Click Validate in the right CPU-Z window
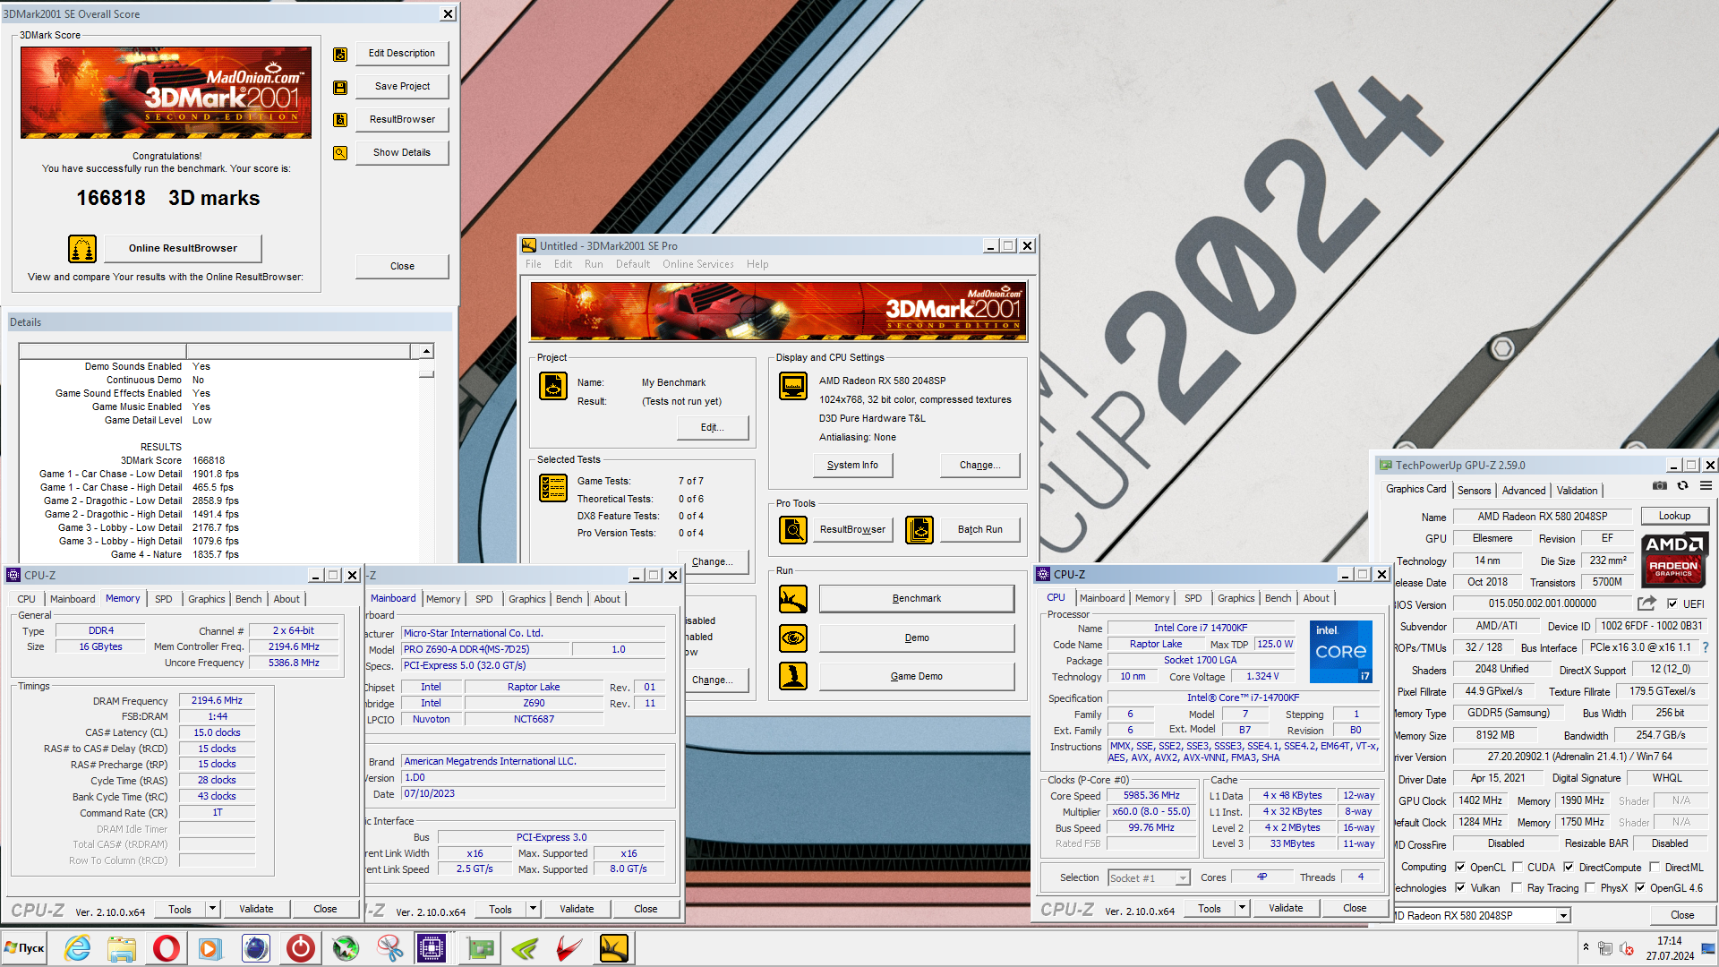 pos(1286,908)
